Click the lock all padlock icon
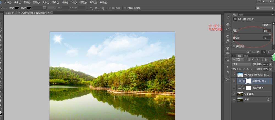 (251, 69)
